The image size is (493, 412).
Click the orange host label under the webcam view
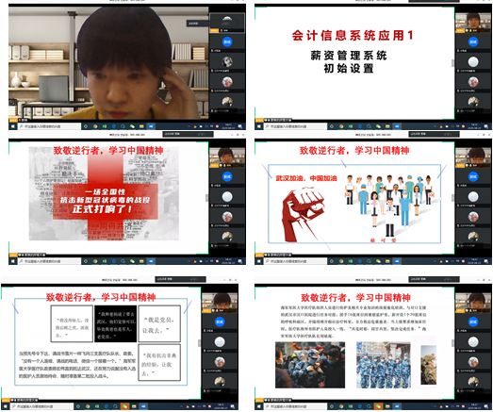(13, 120)
